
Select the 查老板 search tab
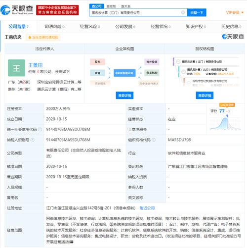pos(111,6)
